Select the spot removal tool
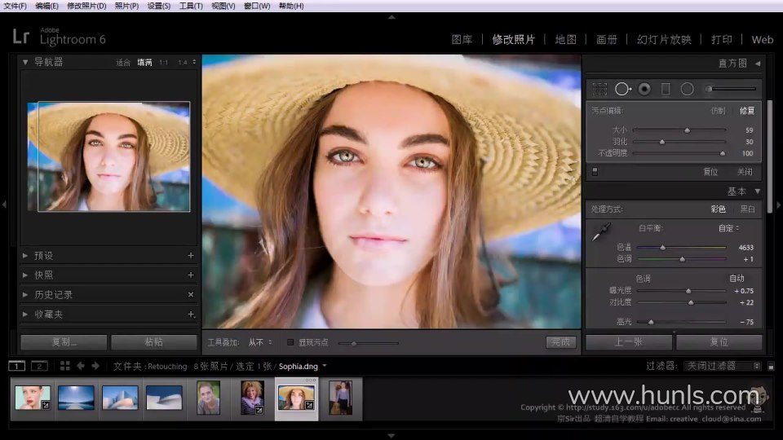 (x=623, y=89)
